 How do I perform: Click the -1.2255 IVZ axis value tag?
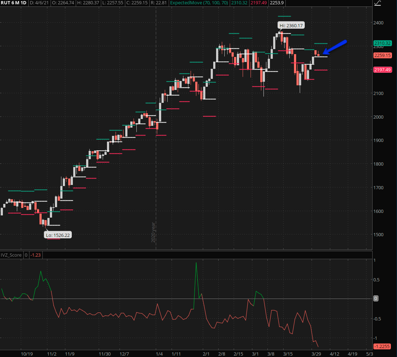(382, 346)
